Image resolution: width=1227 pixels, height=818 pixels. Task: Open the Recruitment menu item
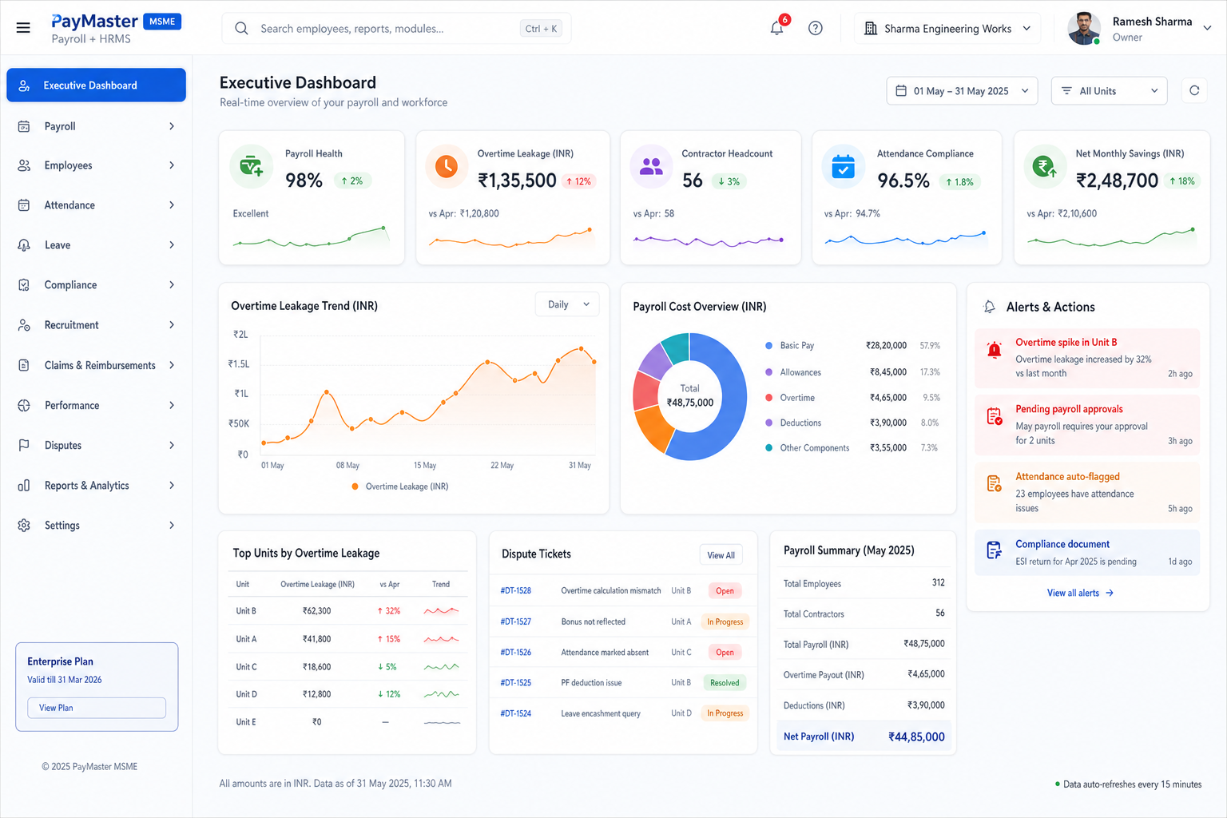point(96,325)
